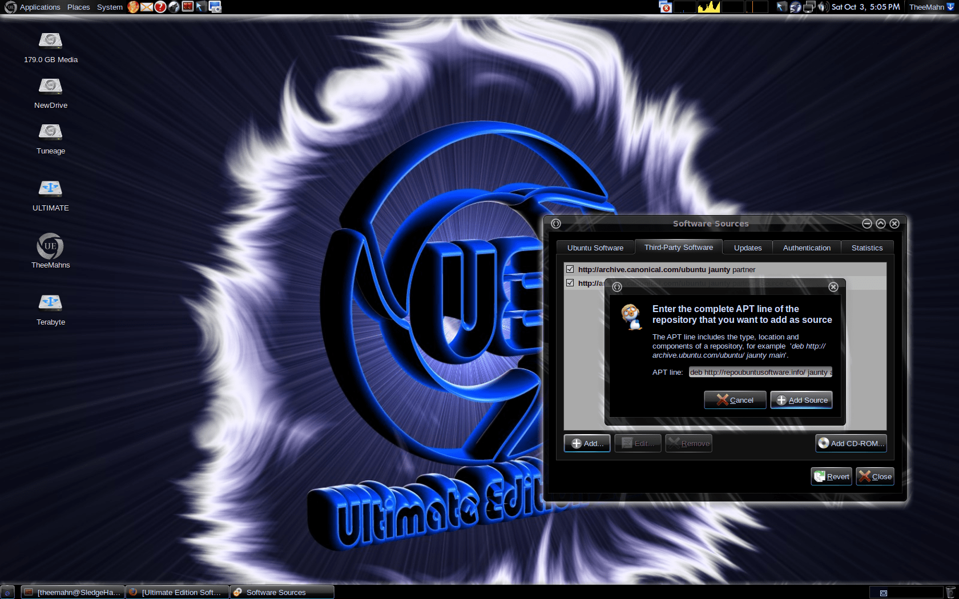Click the show desktop button in bottom panel

(x=7, y=592)
